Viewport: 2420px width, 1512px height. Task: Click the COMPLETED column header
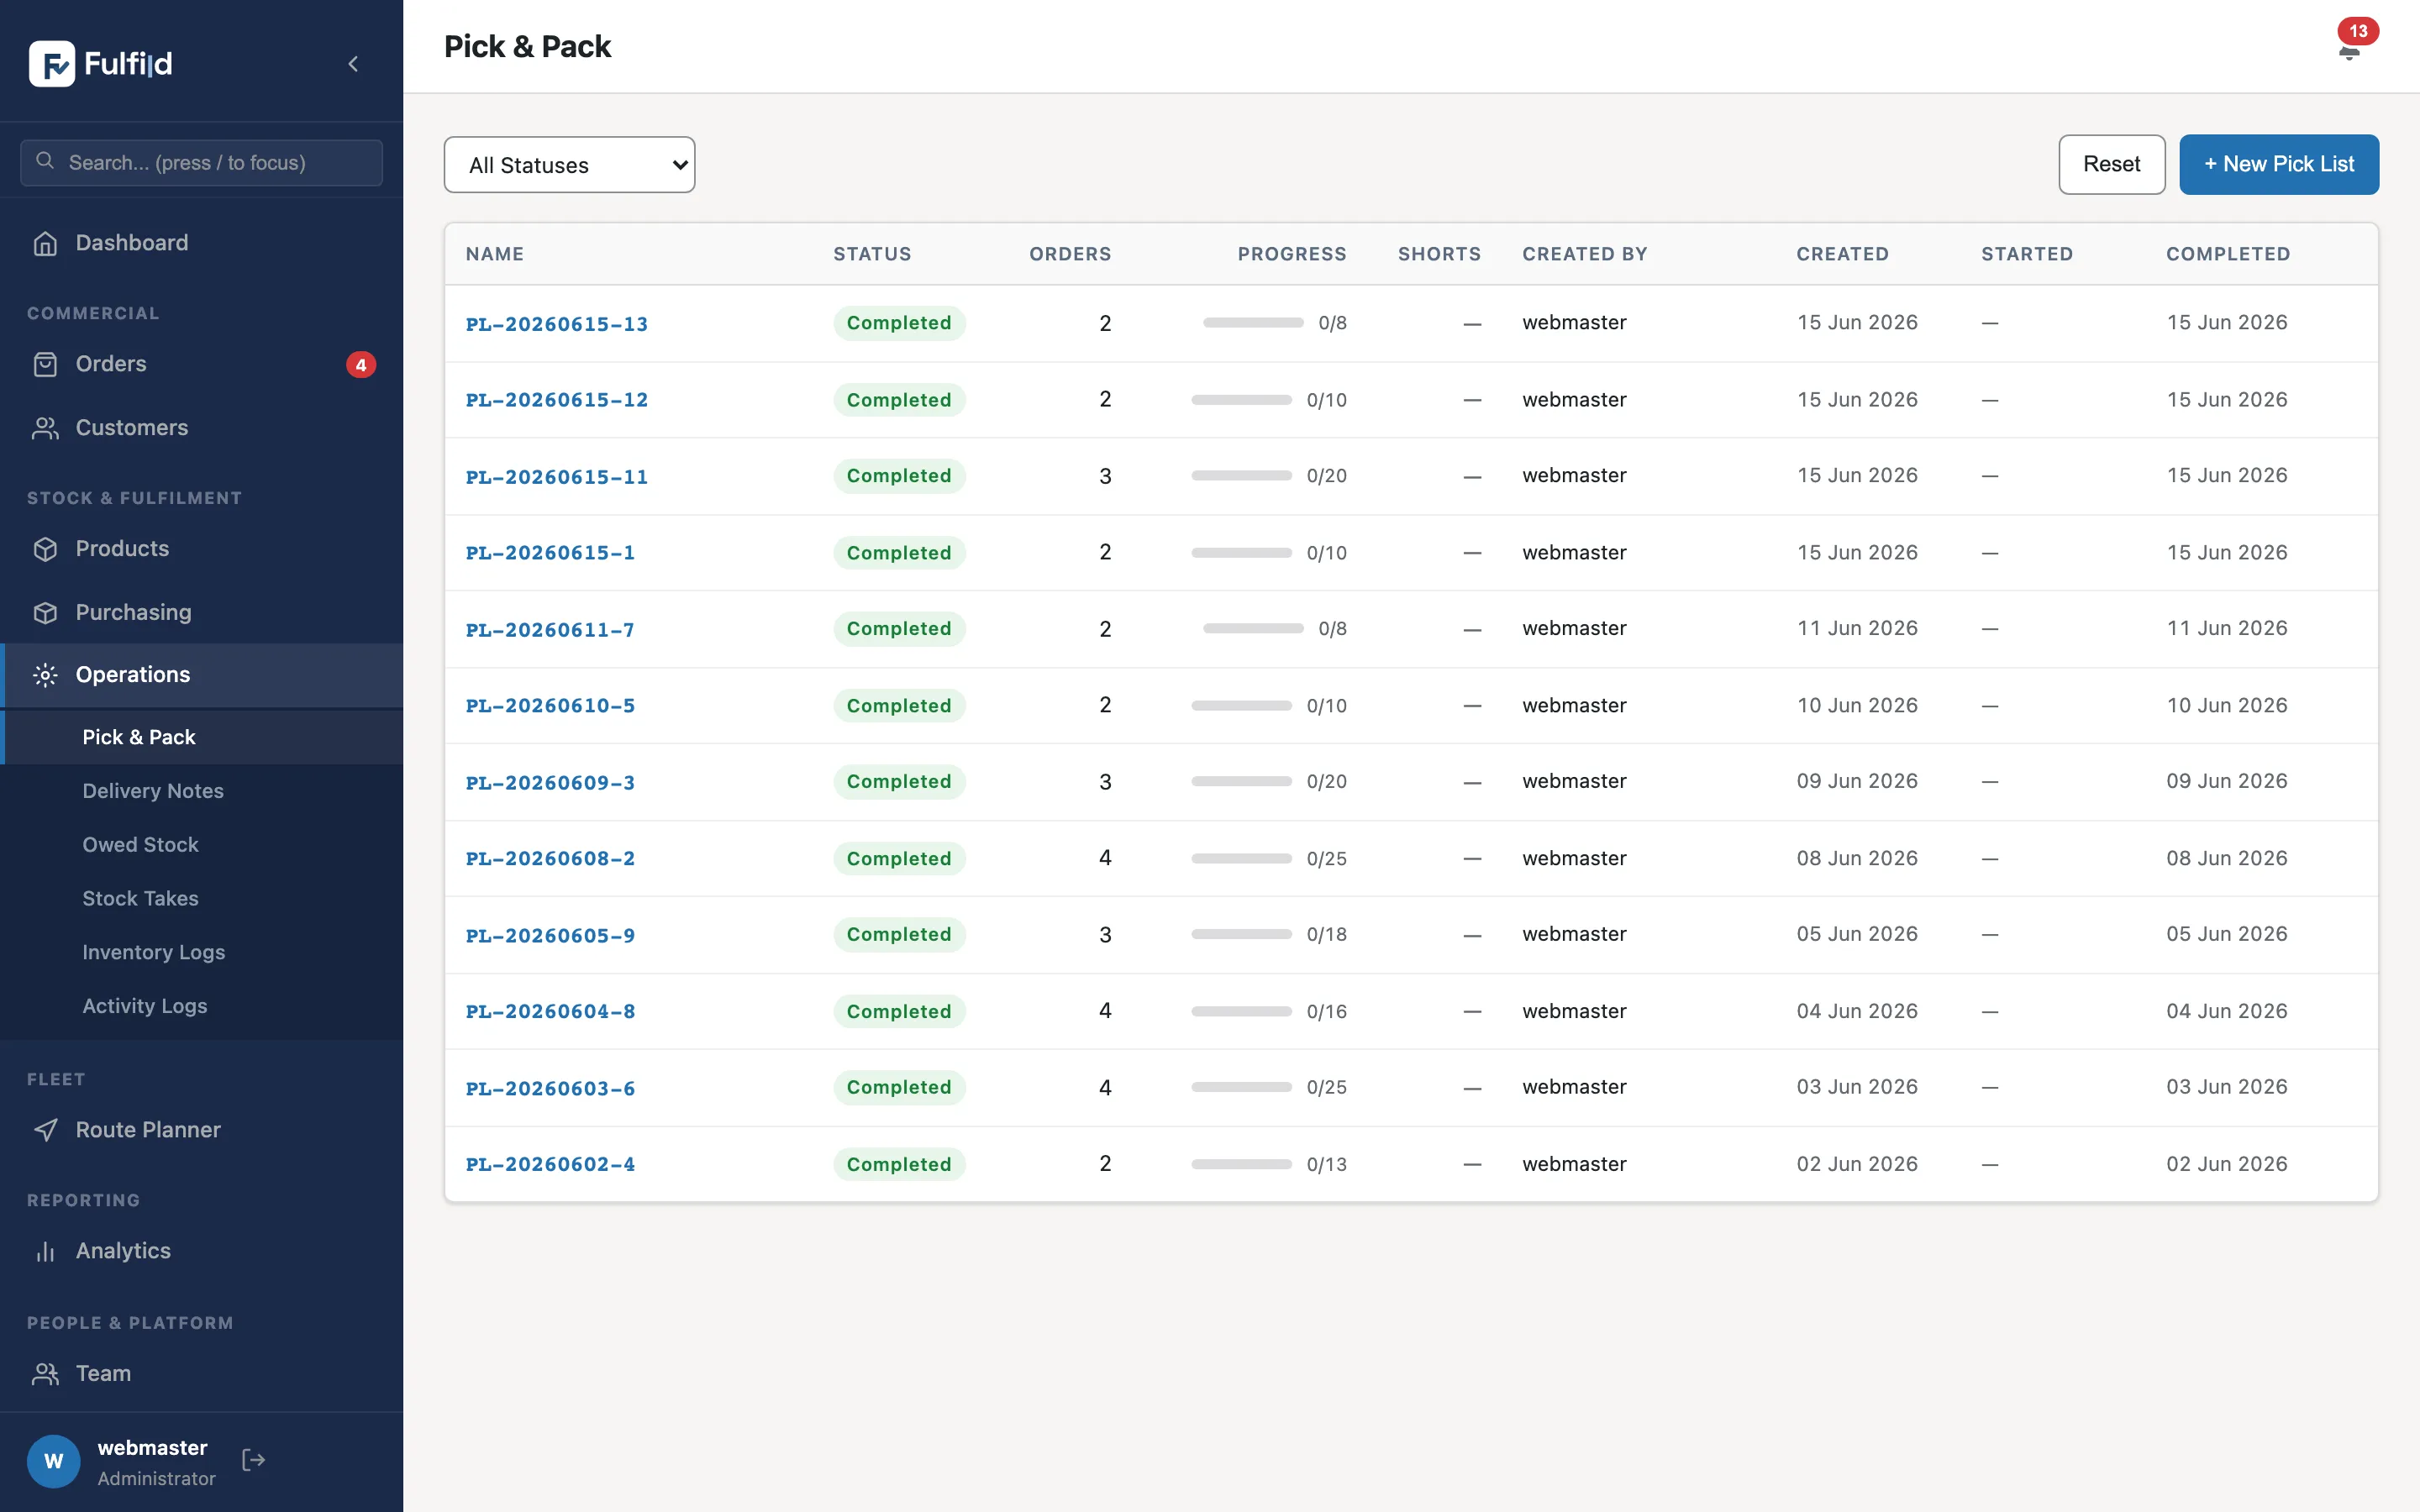pos(2228,254)
